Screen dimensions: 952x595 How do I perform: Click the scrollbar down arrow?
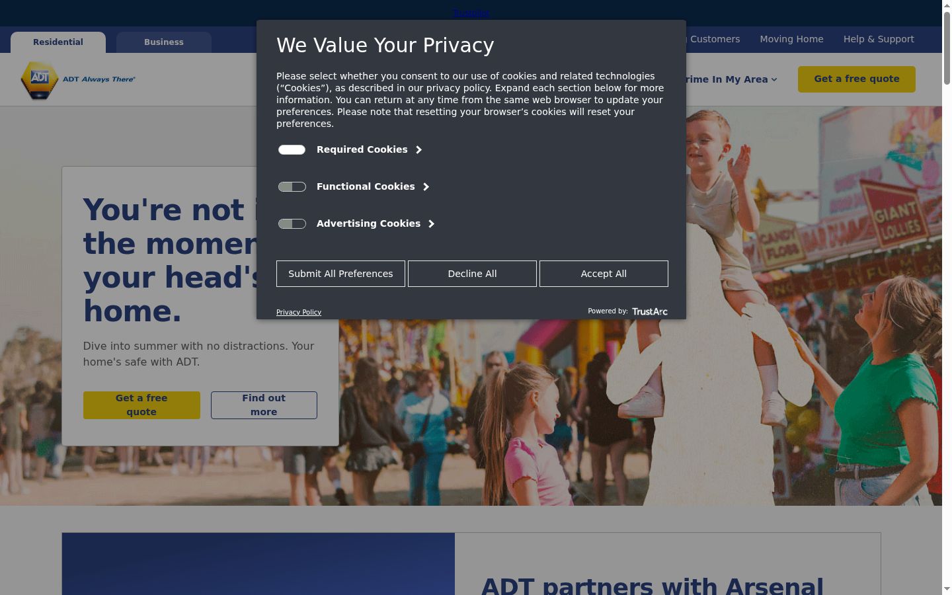(947, 589)
